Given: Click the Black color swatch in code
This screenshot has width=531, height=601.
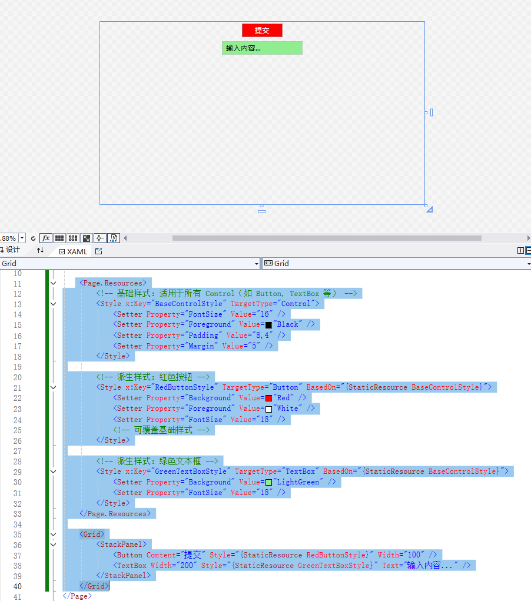Looking at the screenshot, I should [269, 325].
